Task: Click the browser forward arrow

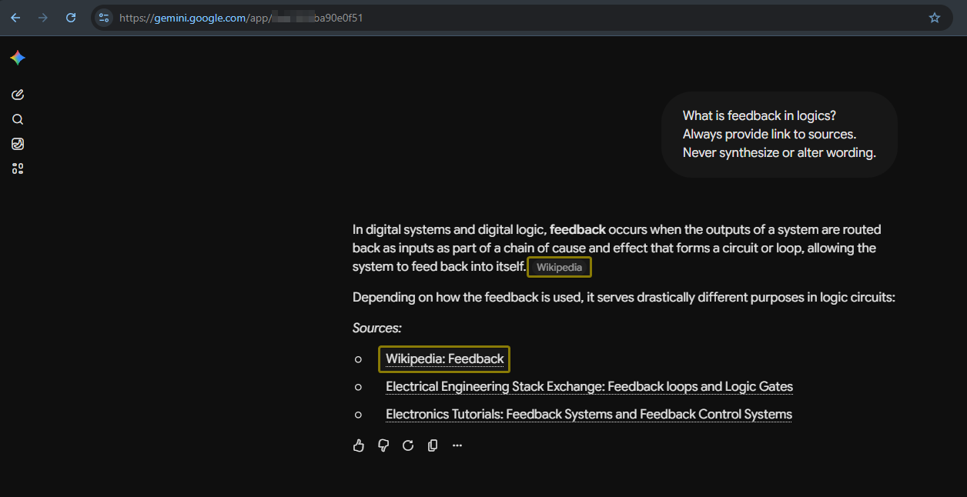Action: pyautogui.click(x=43, y=18)
